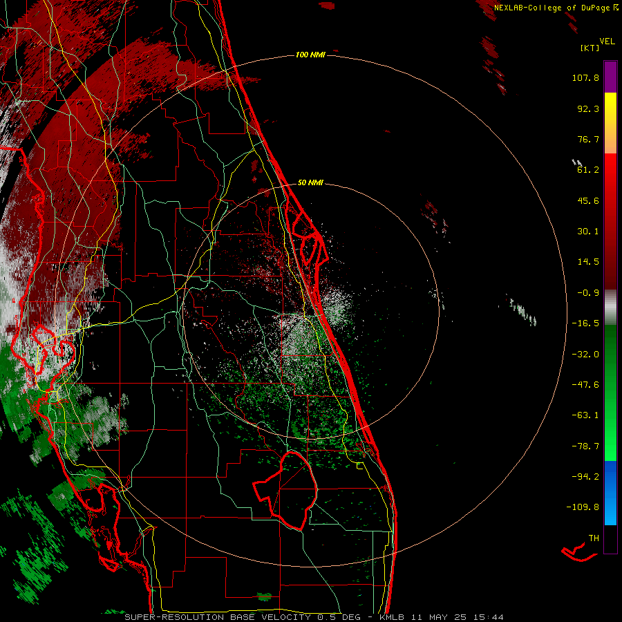Click the 30.1 value on velocity scale
The image size is (622, 622).
coord(588,232)
